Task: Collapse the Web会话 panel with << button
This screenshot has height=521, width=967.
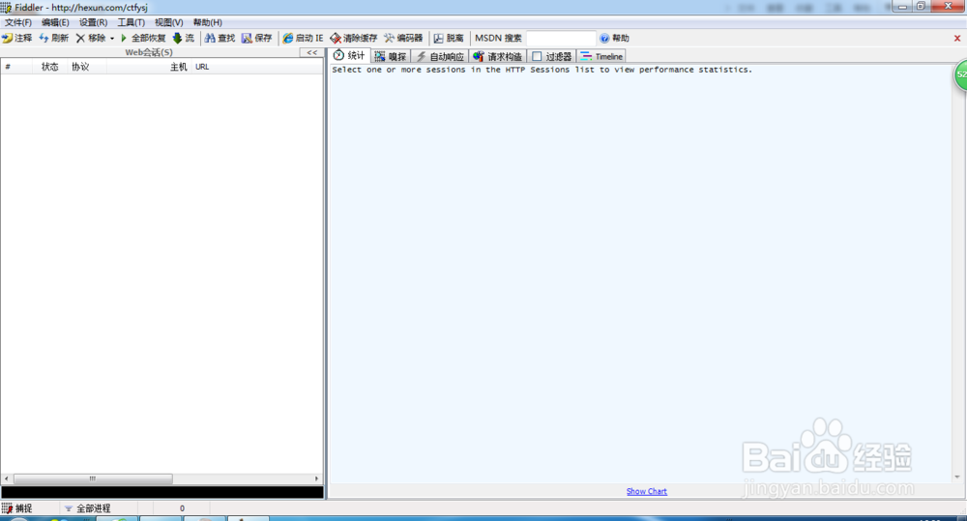Action: [312, 53]
